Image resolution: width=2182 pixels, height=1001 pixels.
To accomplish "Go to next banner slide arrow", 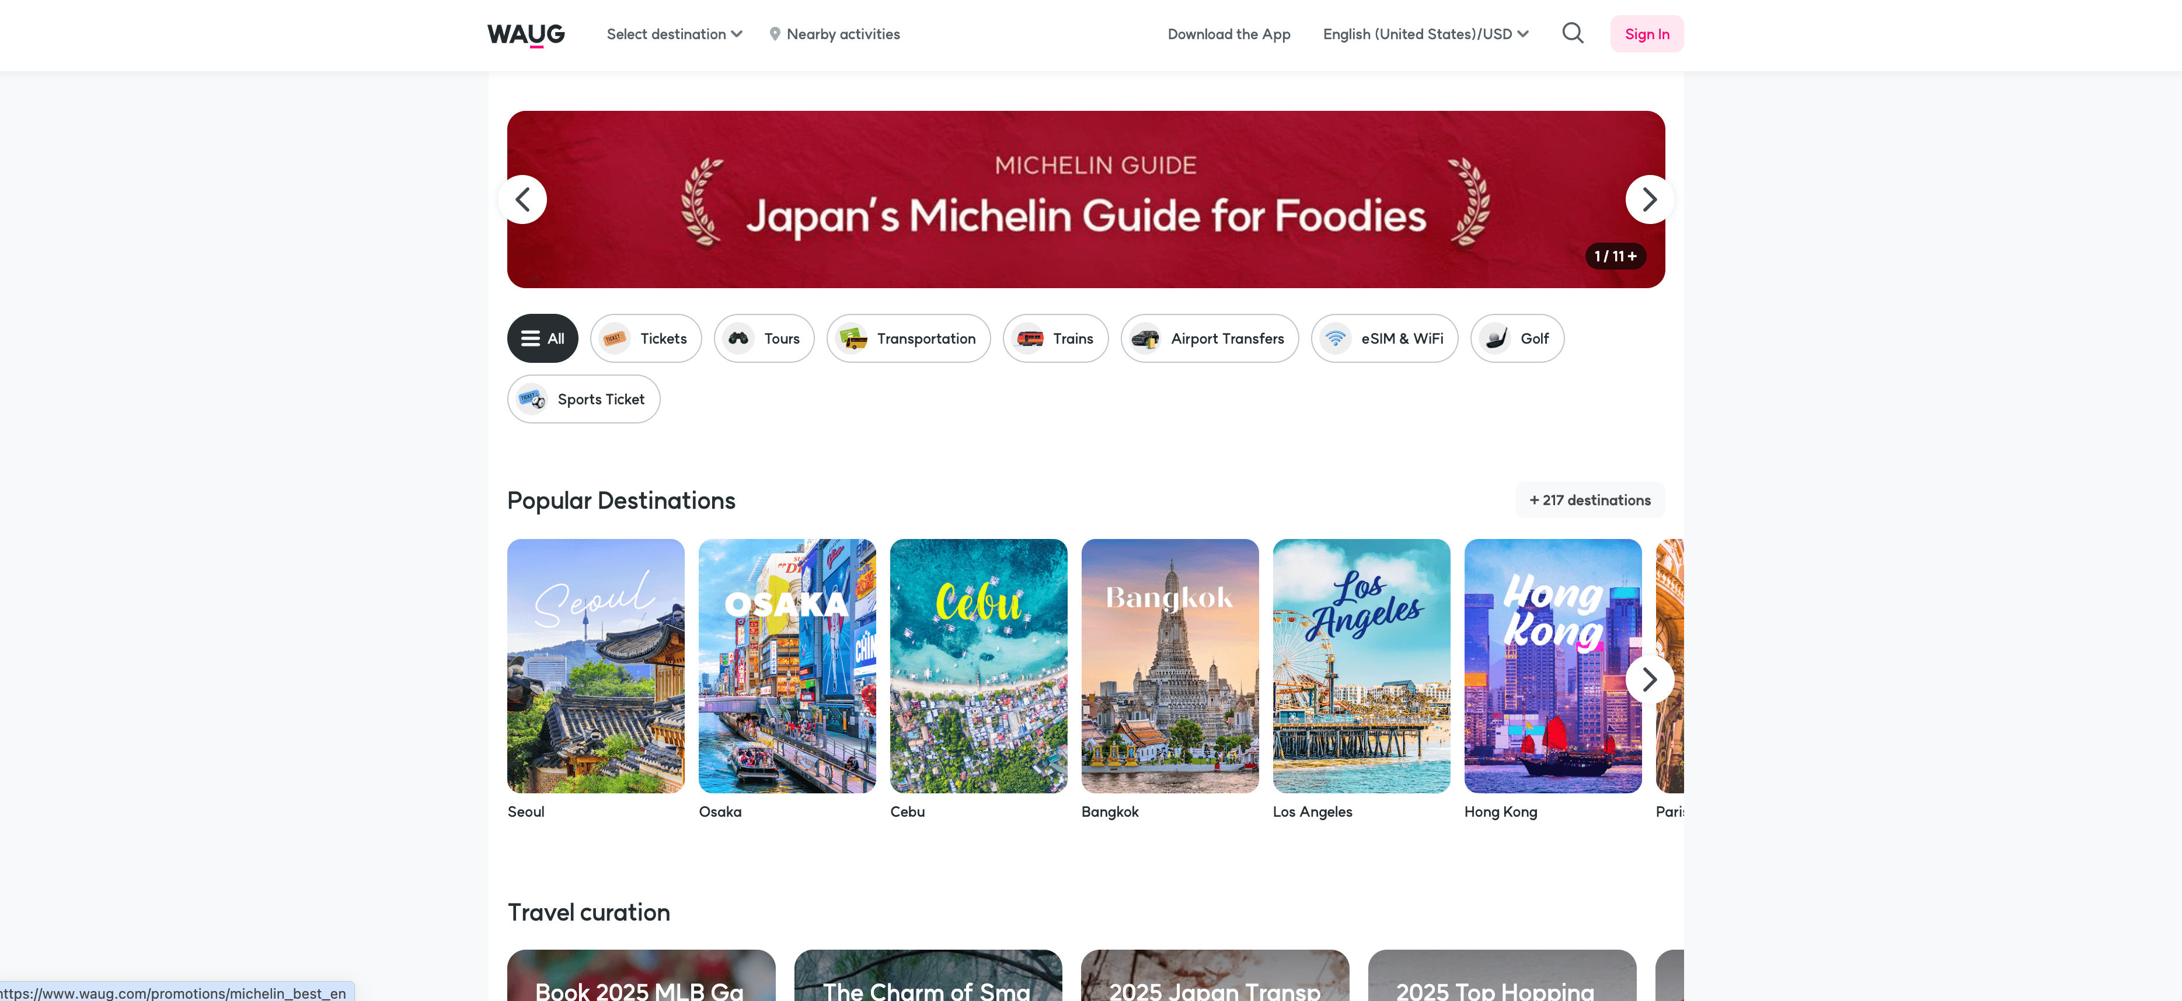I will click(x=1648, y=199).
